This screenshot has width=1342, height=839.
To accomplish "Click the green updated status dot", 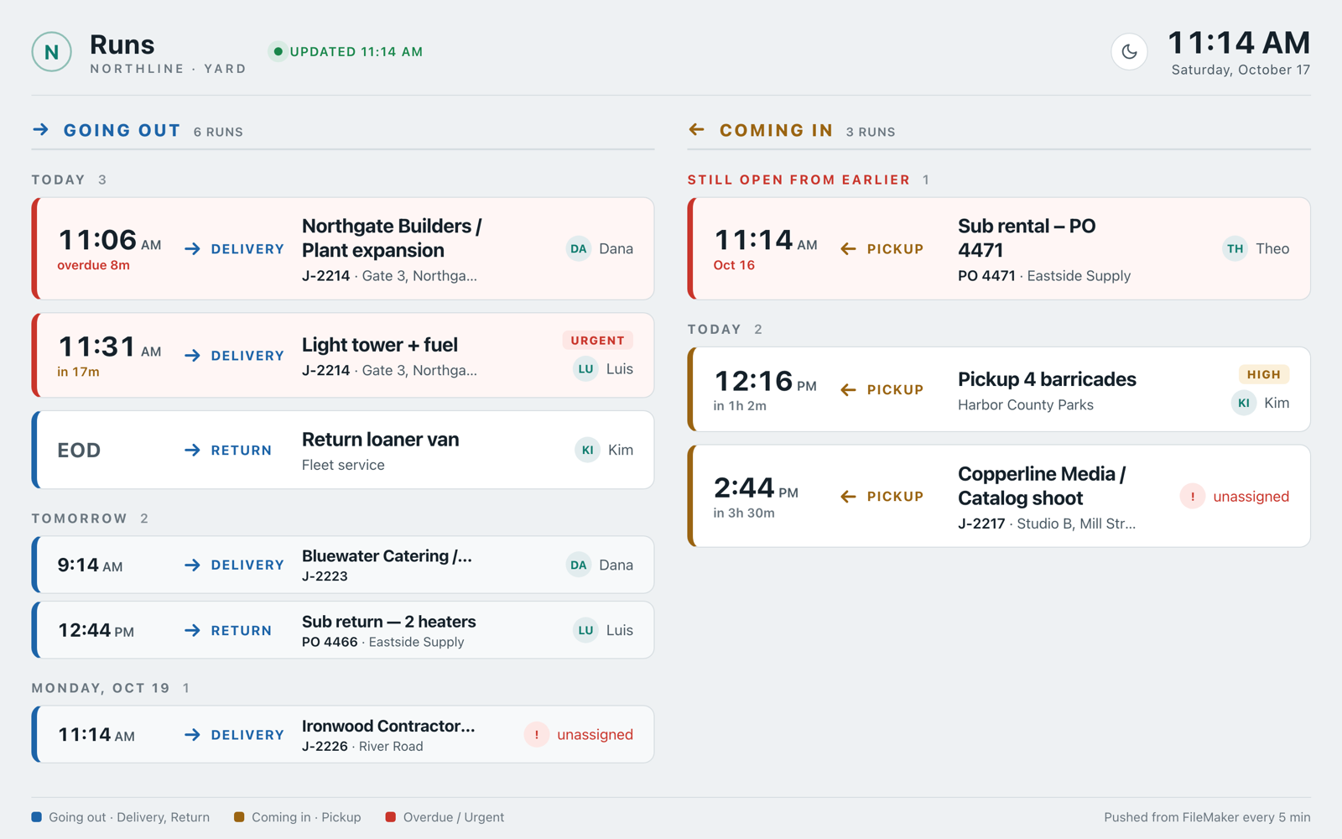I will tap(278, 52).
